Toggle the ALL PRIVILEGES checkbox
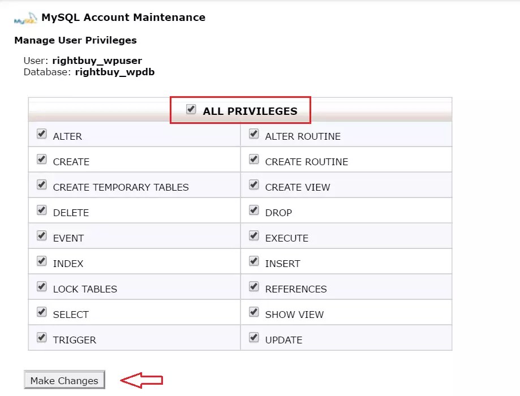The height and width of the screenshot is (396, 520). (191, 109)
